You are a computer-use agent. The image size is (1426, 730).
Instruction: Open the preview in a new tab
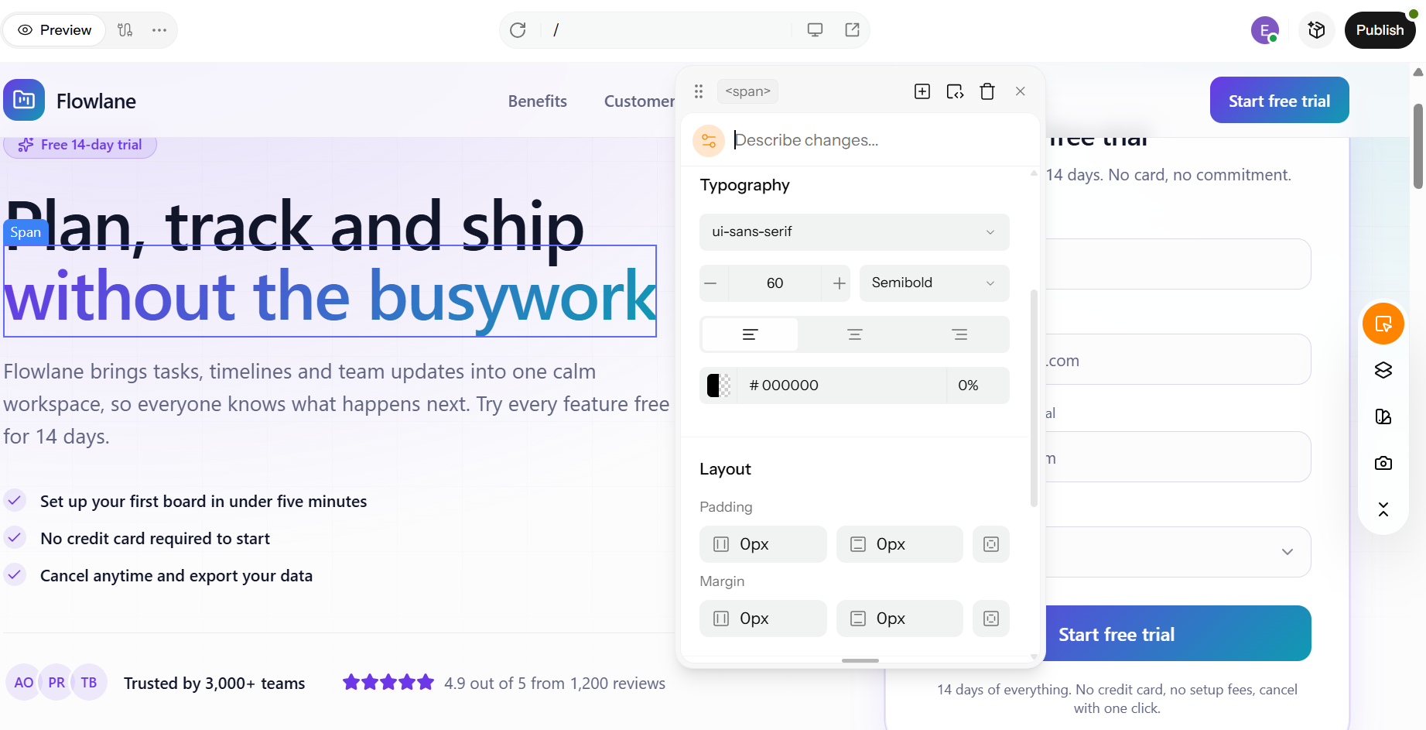(852, 30)
